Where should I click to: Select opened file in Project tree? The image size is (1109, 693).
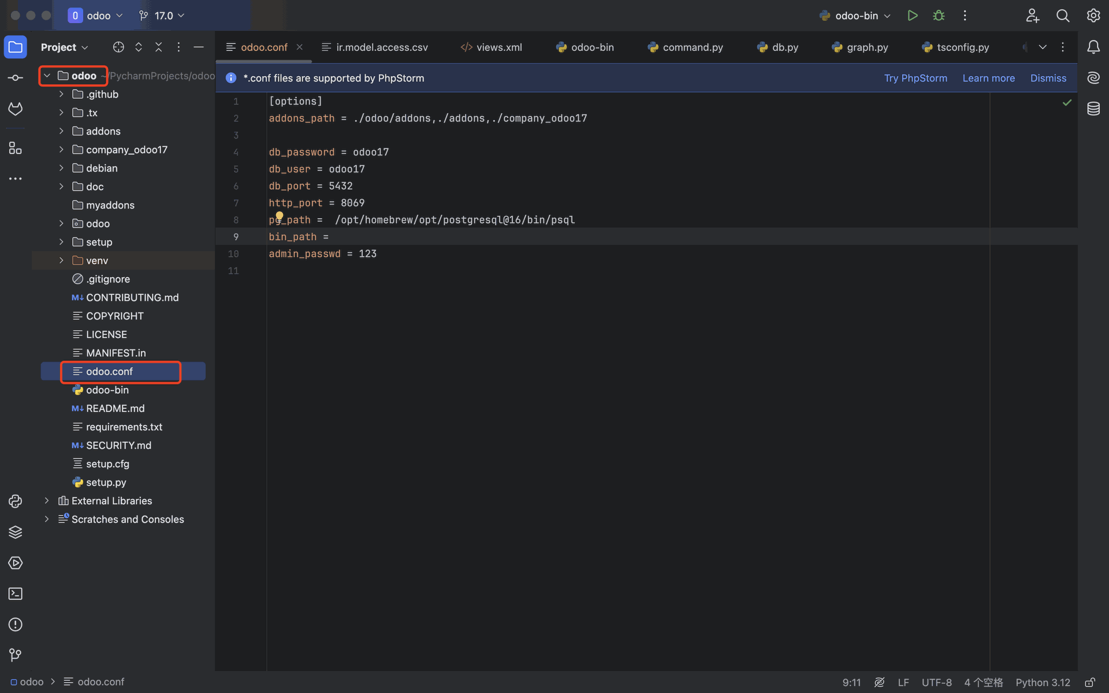(x=118, y=47)
